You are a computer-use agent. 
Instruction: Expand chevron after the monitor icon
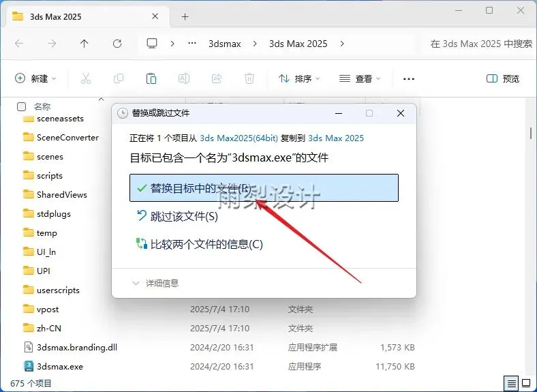(172, 44)
